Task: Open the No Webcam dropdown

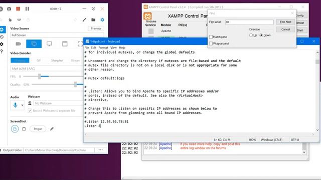Action: (58, 103)
